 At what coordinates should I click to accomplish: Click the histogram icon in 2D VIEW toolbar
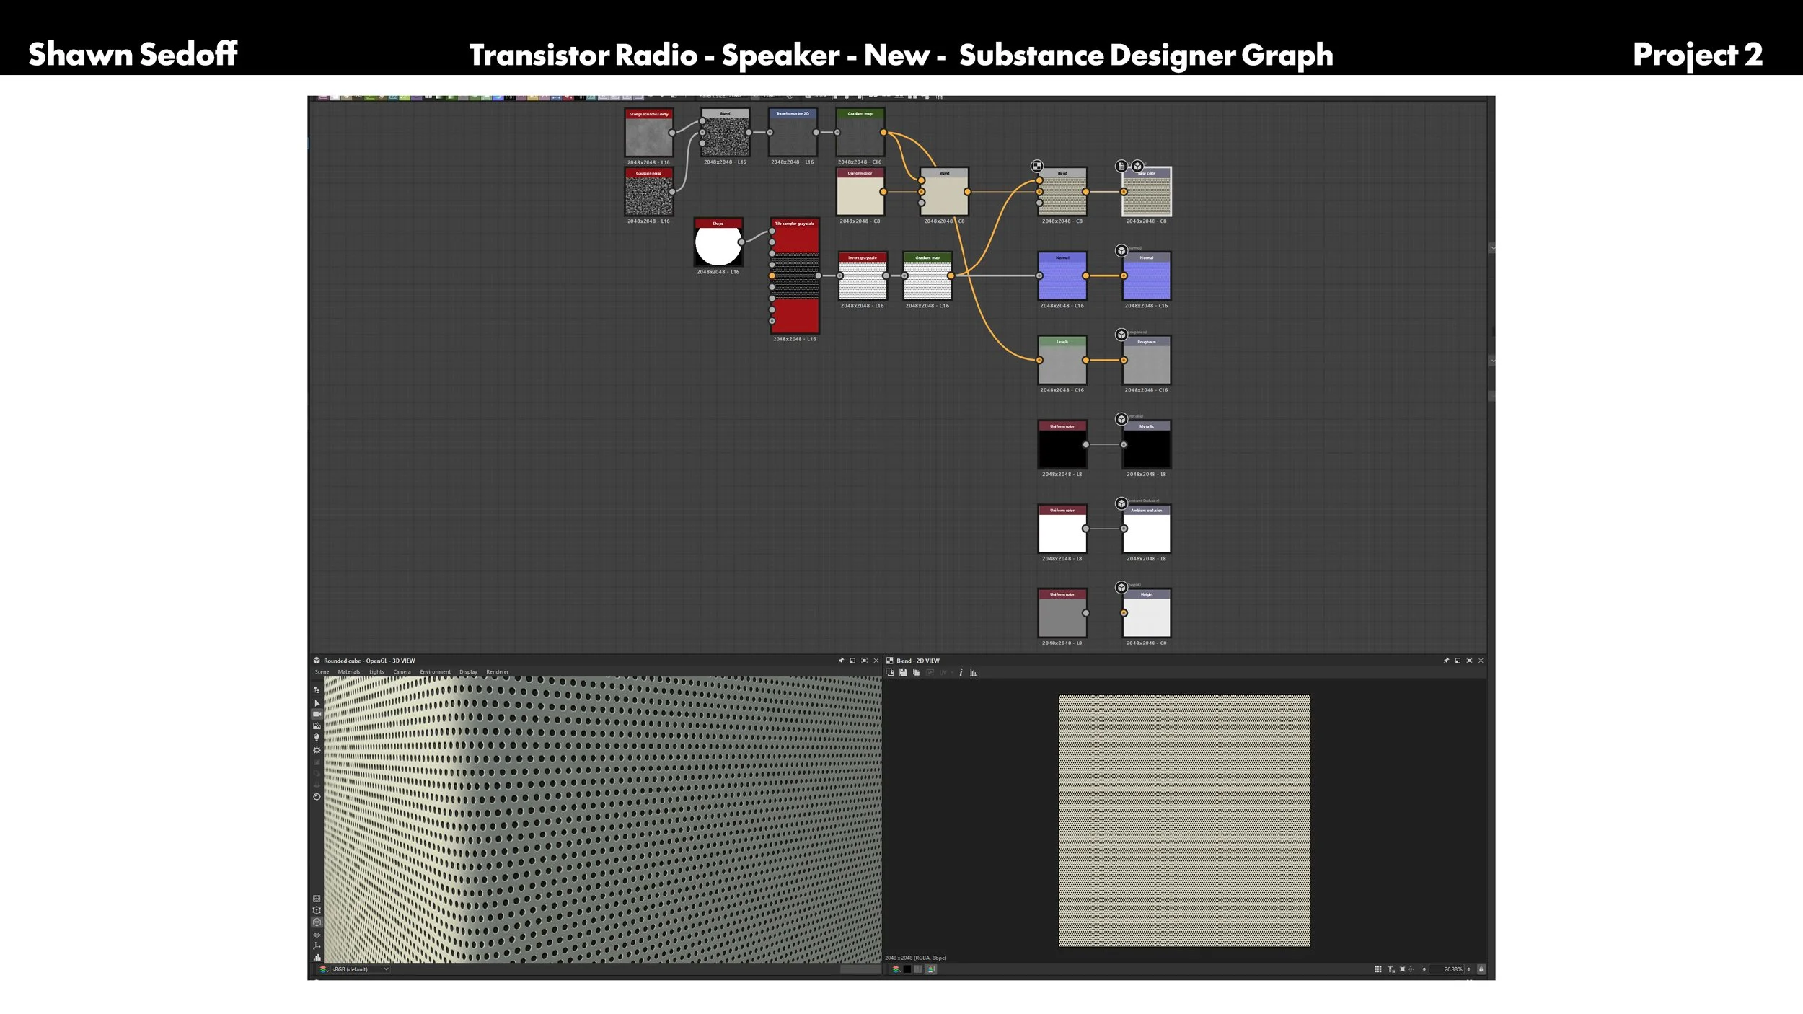pyautogui.click(x=974, y=672)
